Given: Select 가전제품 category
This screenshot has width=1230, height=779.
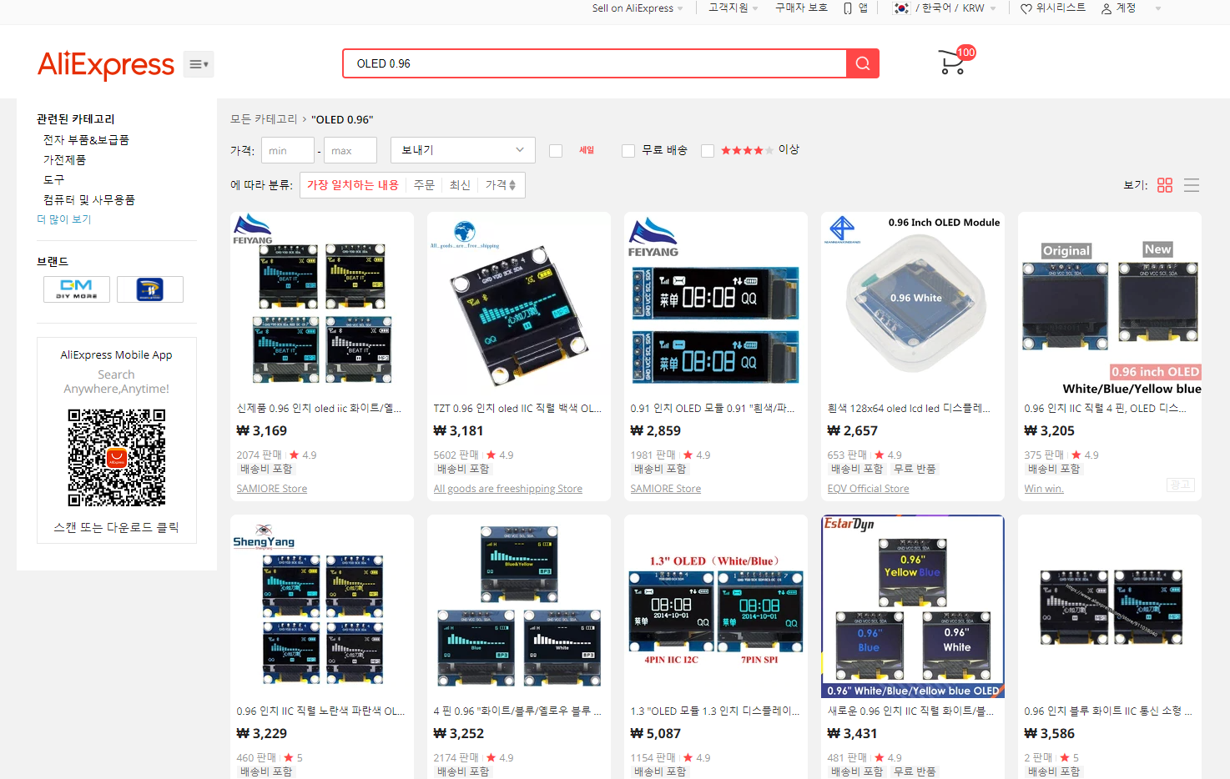Looking at the screenshot, I should [64, 160].
